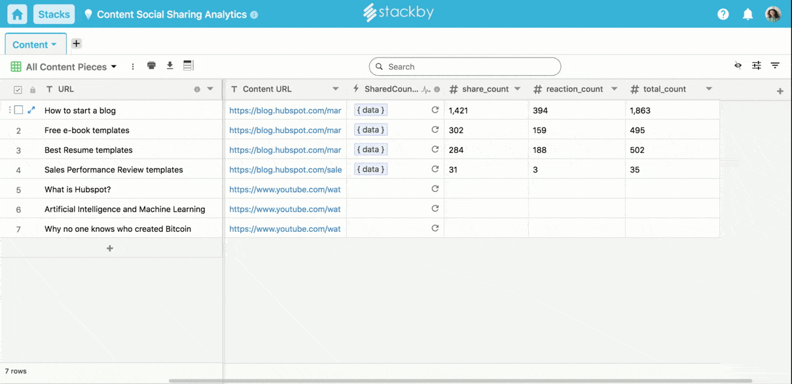The width and height of the screenshot is (792, 384).
Task: Check the first row's checkbox
Action: (18, 110)
